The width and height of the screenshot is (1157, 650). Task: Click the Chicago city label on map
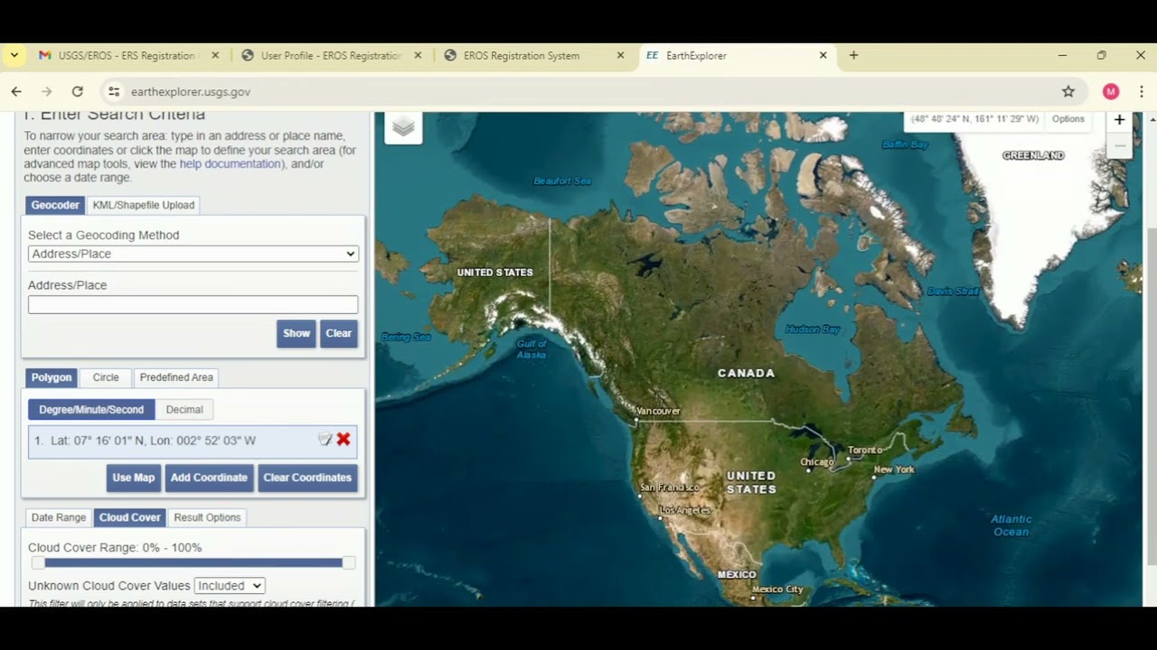pos(817,462)
